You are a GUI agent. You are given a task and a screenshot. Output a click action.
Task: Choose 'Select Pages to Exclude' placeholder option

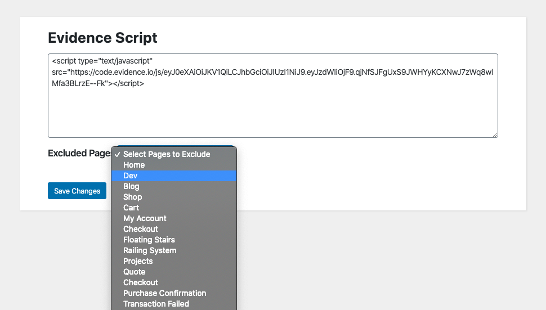click(x=174, y=154)
